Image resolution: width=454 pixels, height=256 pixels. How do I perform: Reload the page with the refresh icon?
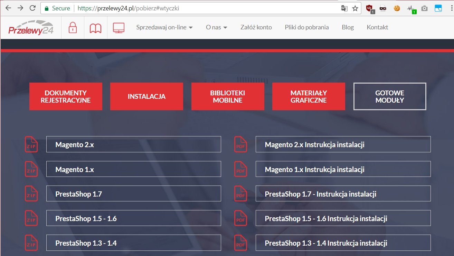coord(32,8)
